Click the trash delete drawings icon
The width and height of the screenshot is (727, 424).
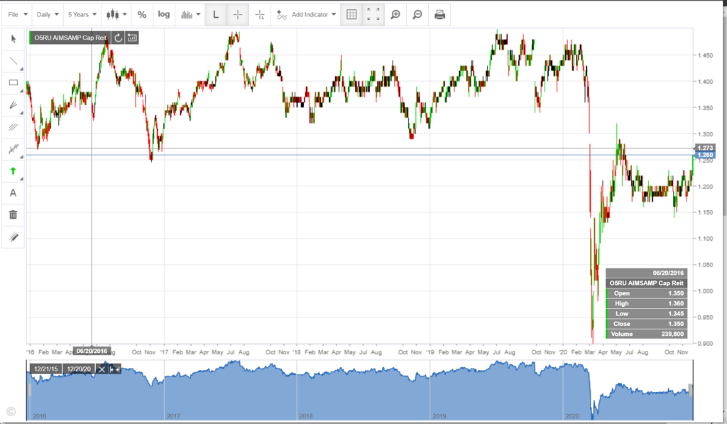click(13, 214)
